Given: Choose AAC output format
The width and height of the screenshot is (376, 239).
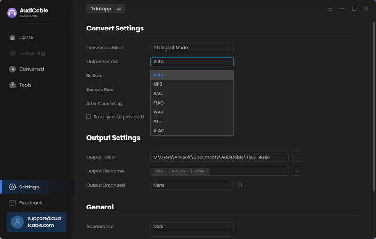Looking at the screenshot, I should [192, 93].
